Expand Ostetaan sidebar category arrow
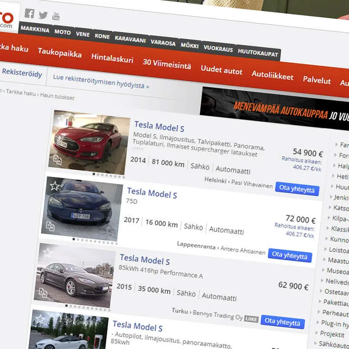The height and width of the screenshot is (349, 349). click(x=321, y=291)
